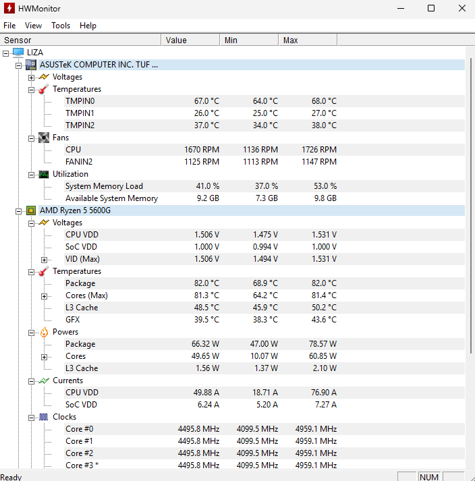
Task: Click the 78.57 W max package power
Action: (x=323, y=344)
